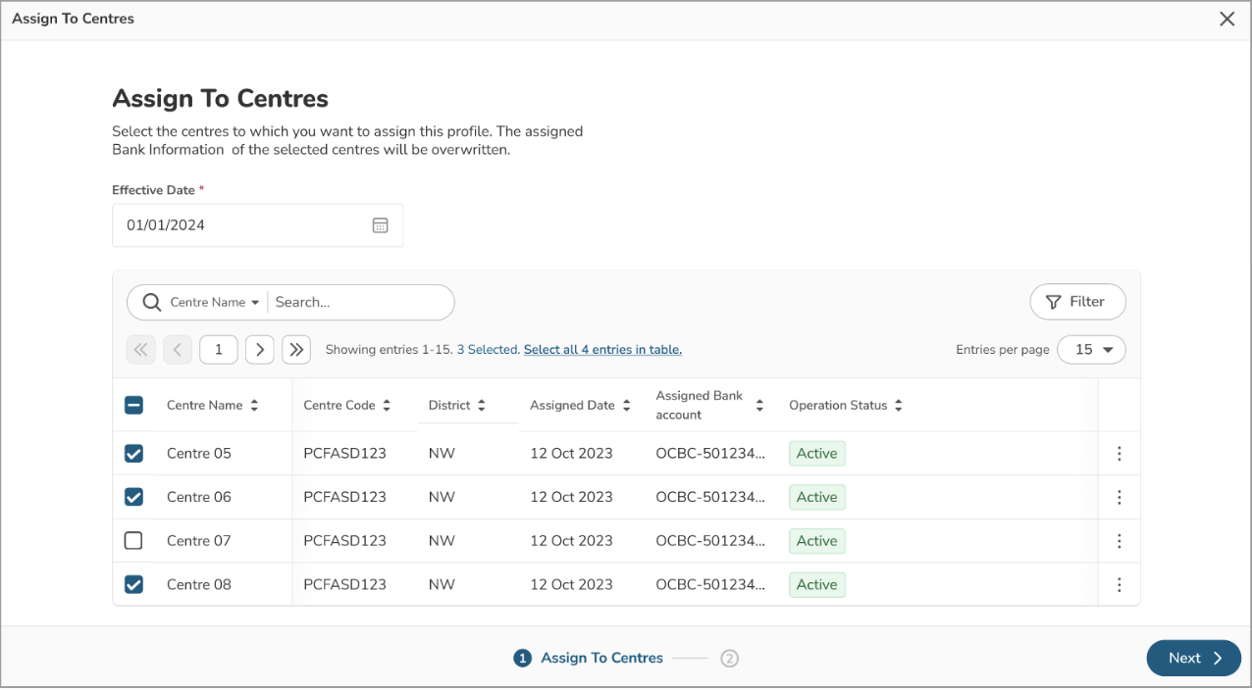1252x690 pixels.
Task: Open the three-dot menu for Centre 08
Action: (1119, 585)
